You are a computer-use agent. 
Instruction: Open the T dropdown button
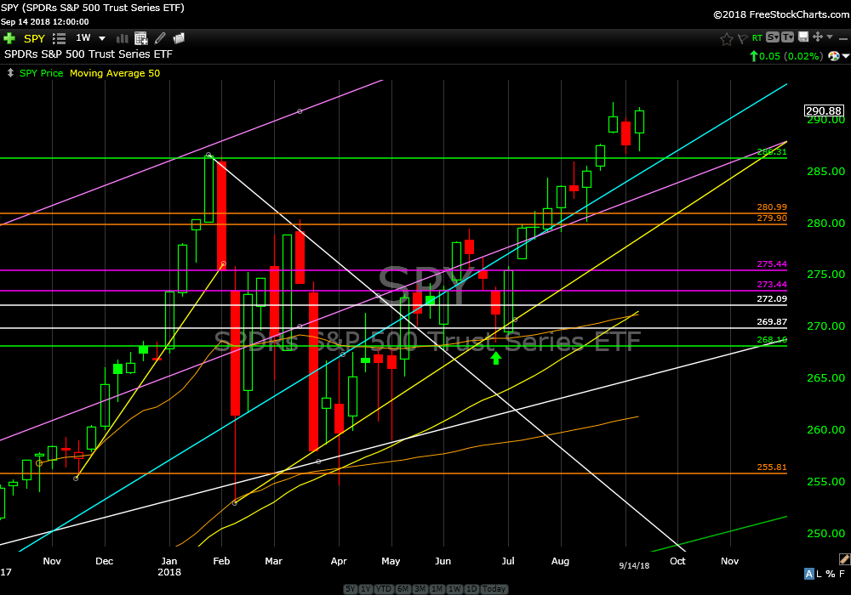pos(788,37)
